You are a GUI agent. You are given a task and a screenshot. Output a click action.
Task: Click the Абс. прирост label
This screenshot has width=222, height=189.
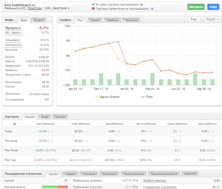point(14,32)
